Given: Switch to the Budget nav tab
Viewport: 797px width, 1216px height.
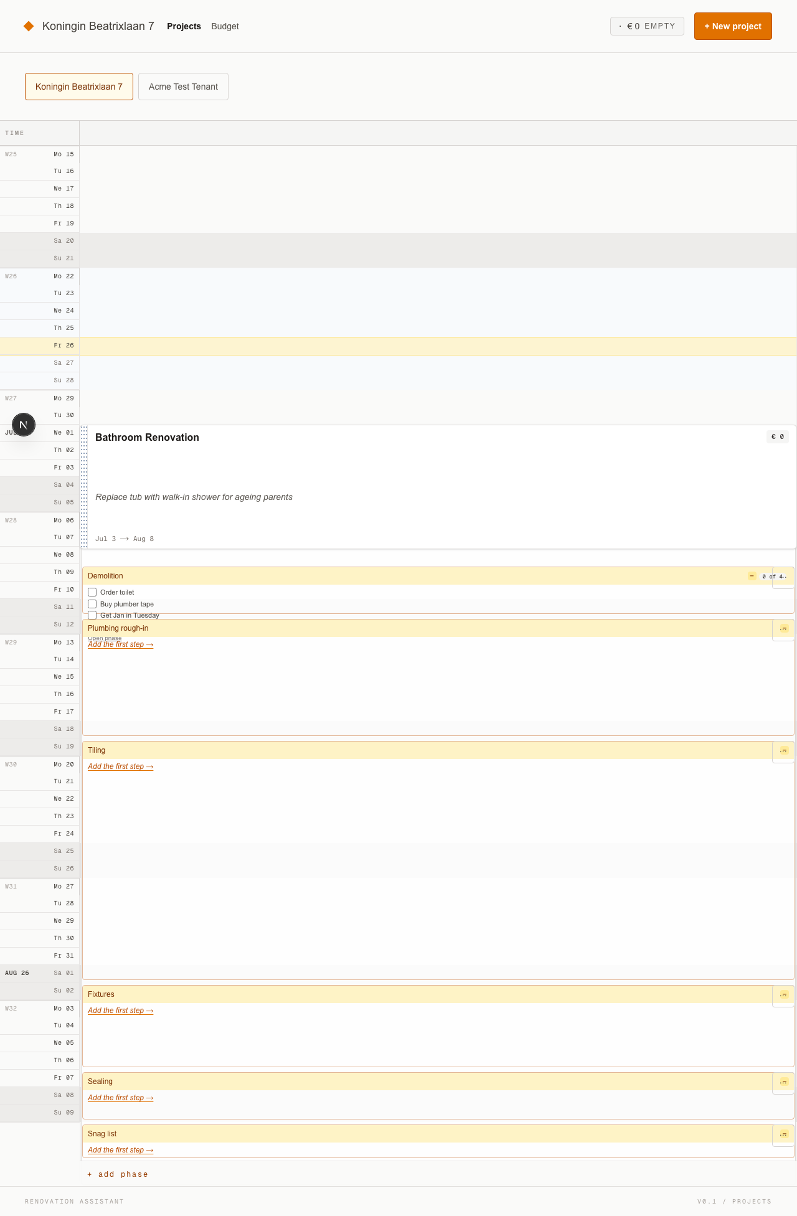Looking at the screenshot, I should pyautogui.click(x=225, y=26).
